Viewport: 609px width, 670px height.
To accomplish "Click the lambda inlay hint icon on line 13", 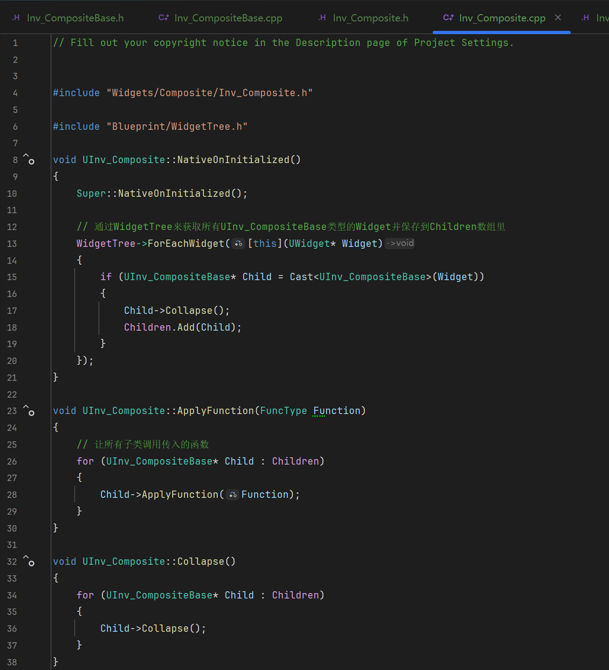I will (238, 243).
